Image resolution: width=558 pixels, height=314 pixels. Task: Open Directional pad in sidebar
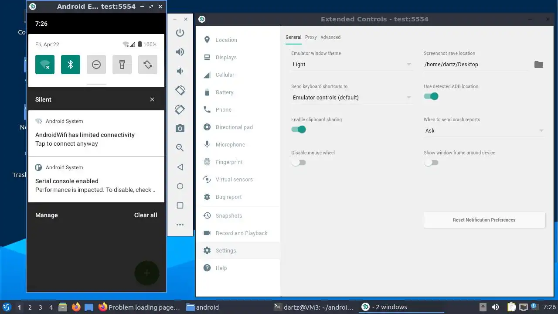(238, 127)
